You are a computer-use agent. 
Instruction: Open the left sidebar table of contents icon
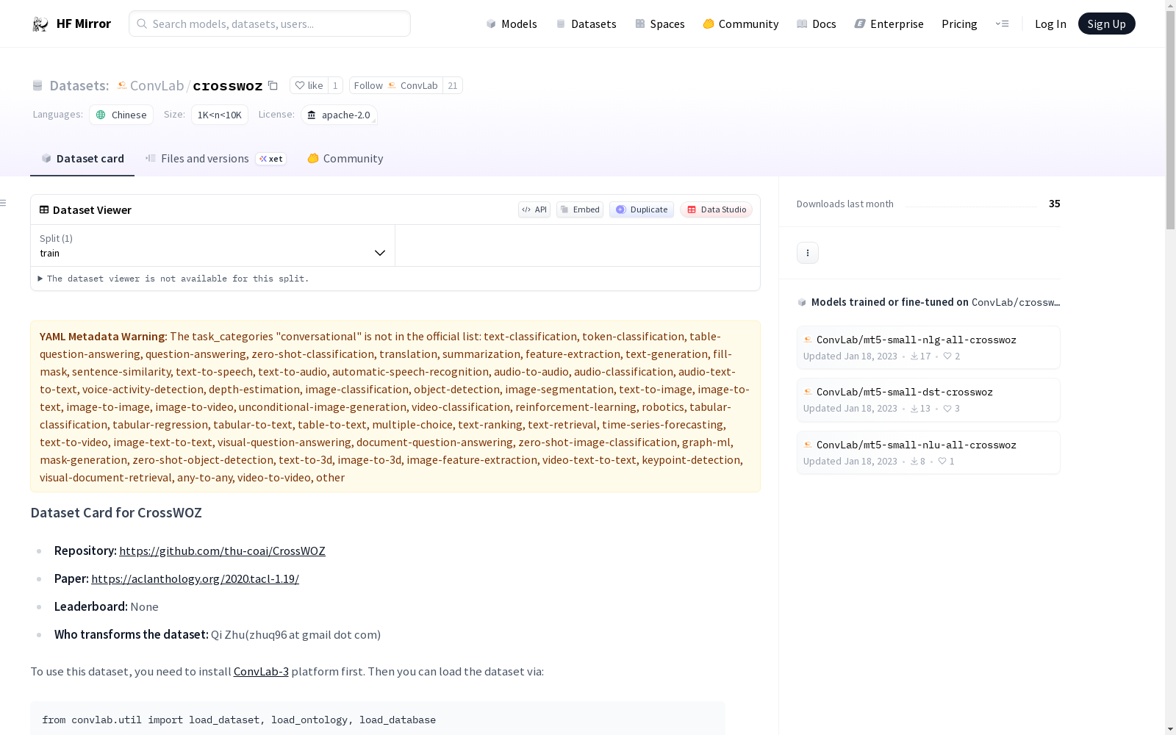(x=4, y=203)
